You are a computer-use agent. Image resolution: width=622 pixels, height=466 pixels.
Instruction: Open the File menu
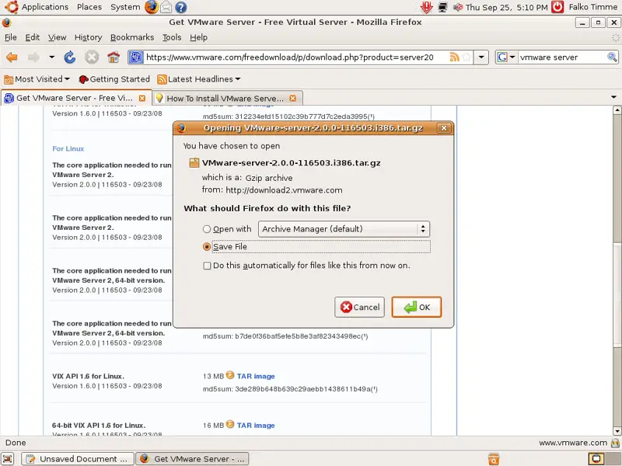point(11,37)
